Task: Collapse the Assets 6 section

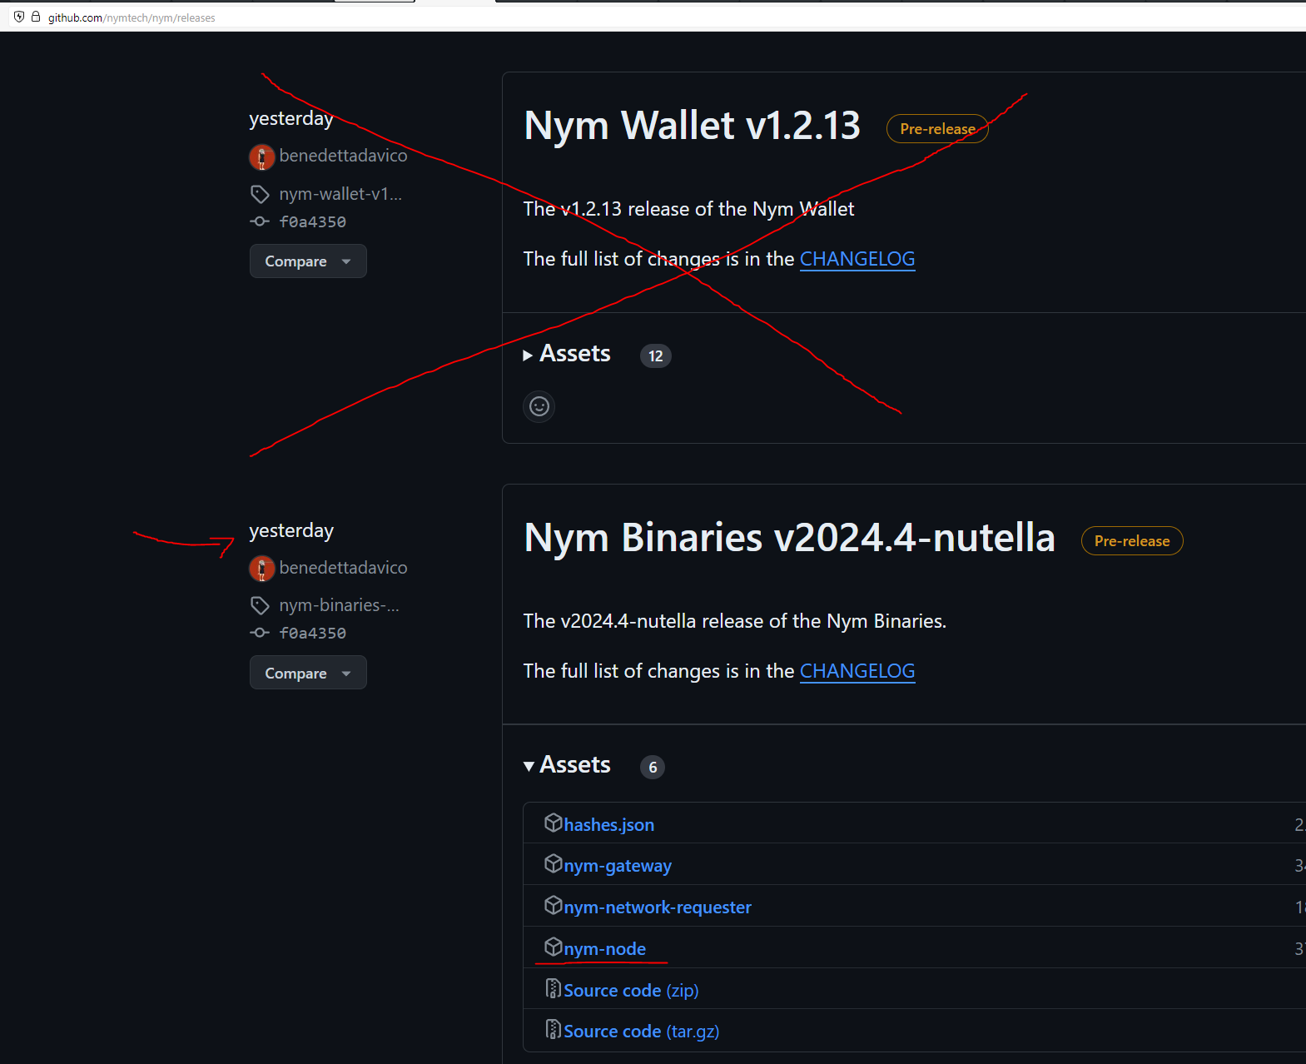Action: click(x=567, y=765)
